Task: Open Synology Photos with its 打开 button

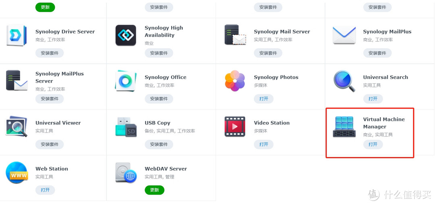Action: (x=263, y=99)
